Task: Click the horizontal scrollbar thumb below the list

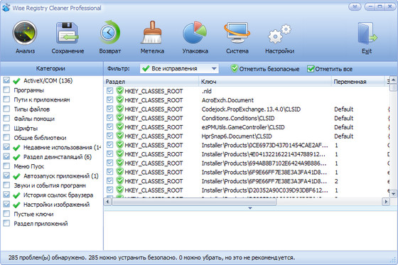Action: [194, 202]
